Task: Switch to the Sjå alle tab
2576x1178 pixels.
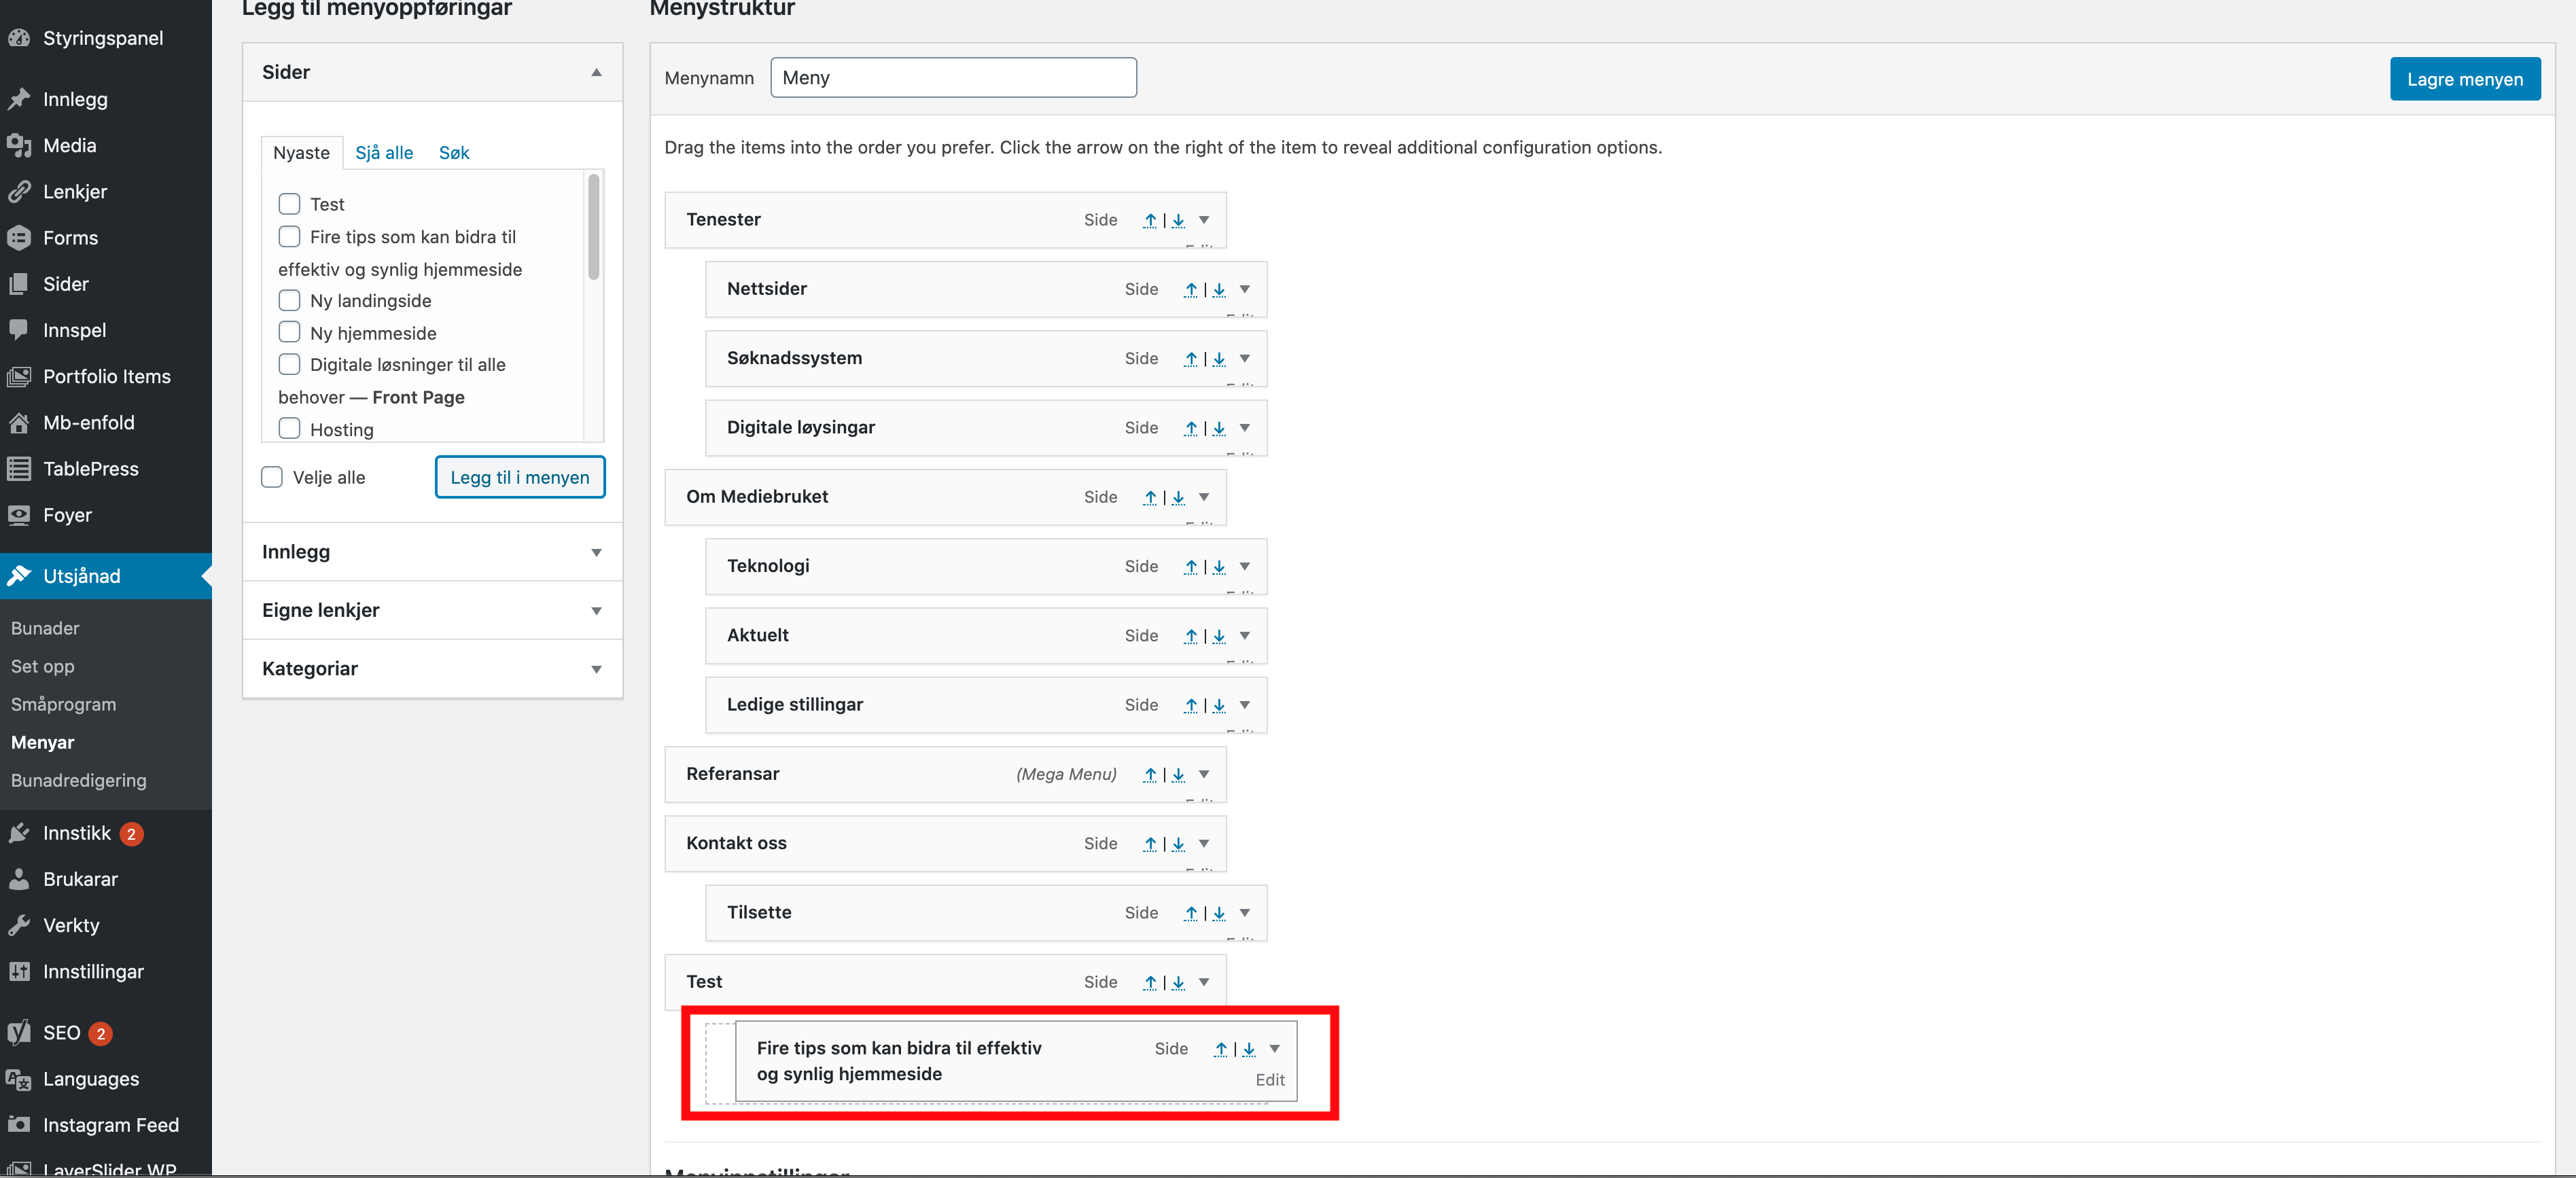Action: click(384, 153)
